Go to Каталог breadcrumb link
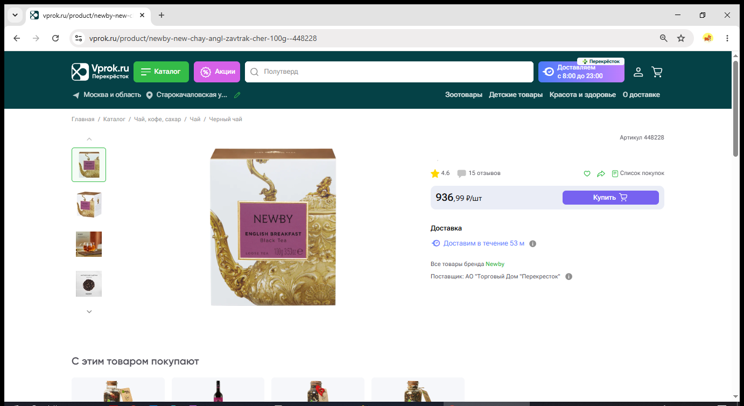 point(114,120)
